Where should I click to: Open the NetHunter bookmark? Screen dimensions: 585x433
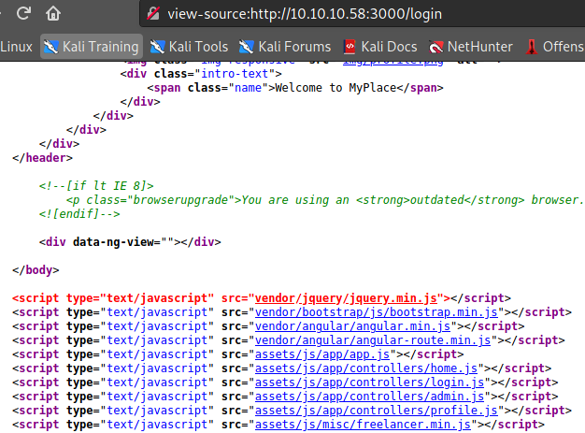(470, 47)
